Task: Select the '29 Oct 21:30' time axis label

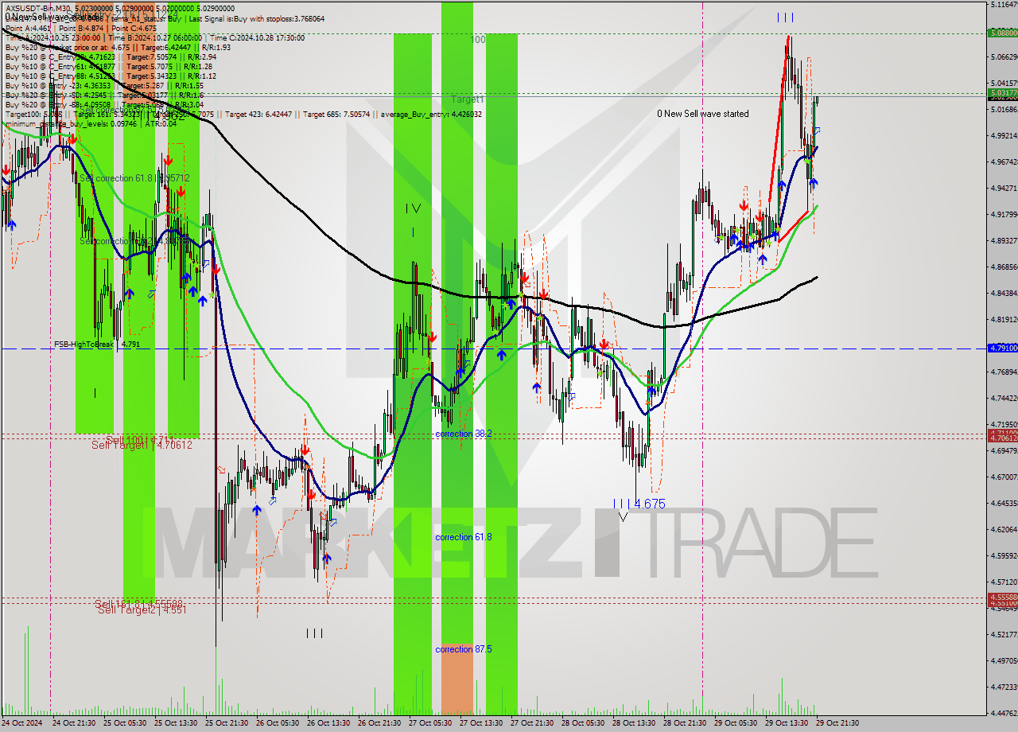Action: click(x=839, y=723)
